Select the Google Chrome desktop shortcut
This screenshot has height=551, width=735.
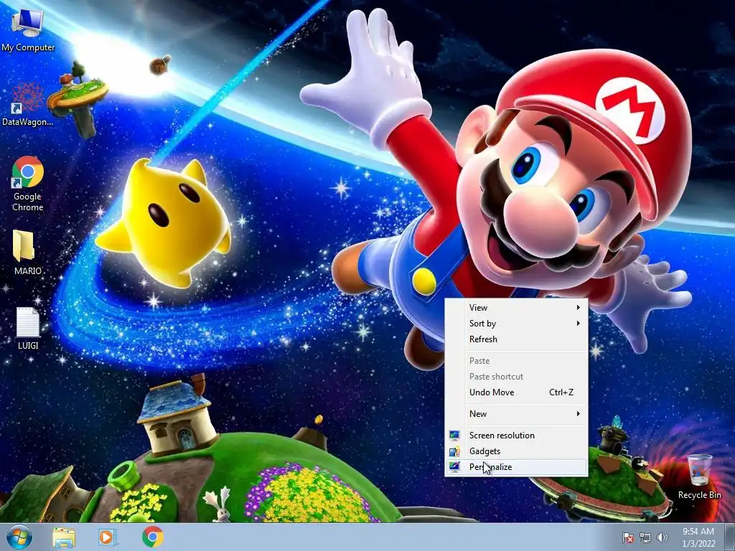[28, 184]
